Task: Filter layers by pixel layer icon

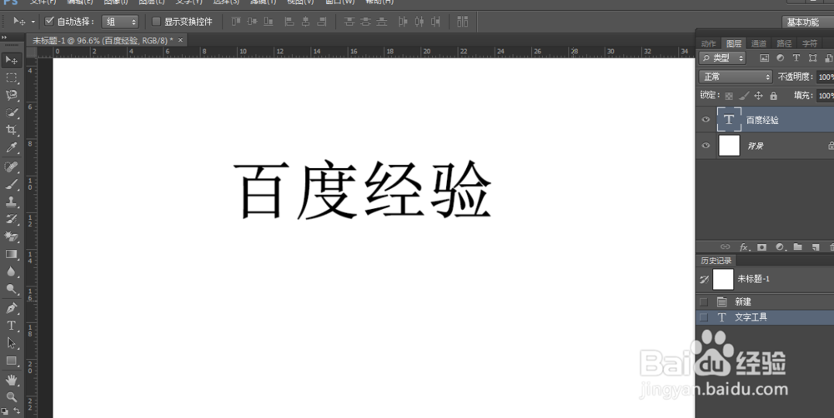Action: (764, 58)
